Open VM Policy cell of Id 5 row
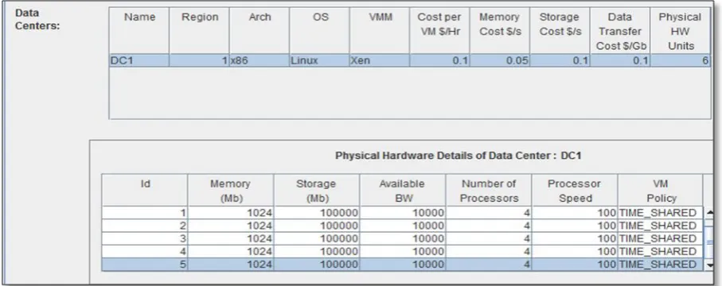 (660, 265)
